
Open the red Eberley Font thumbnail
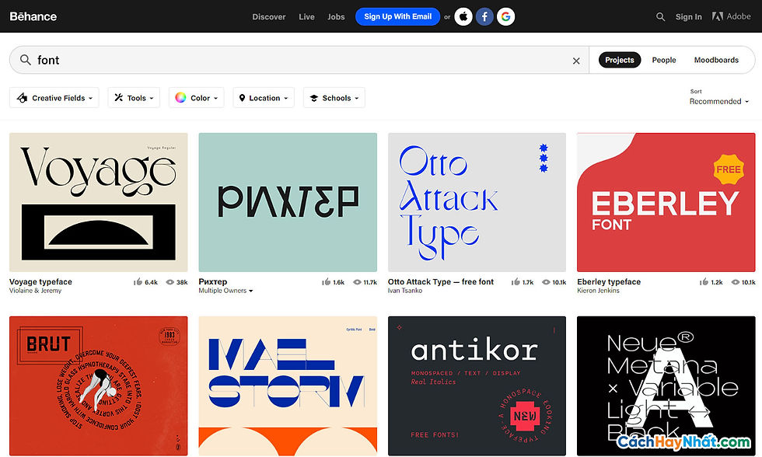(x=666, y=203)
